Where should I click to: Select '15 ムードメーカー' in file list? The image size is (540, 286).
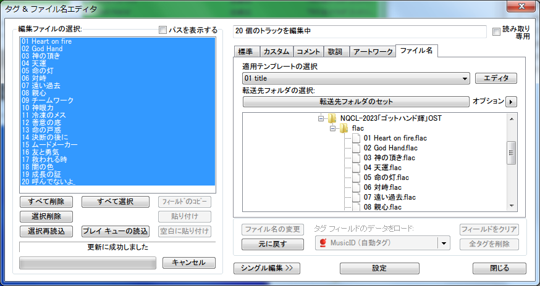pyautogui.click(x=117, y=145)
